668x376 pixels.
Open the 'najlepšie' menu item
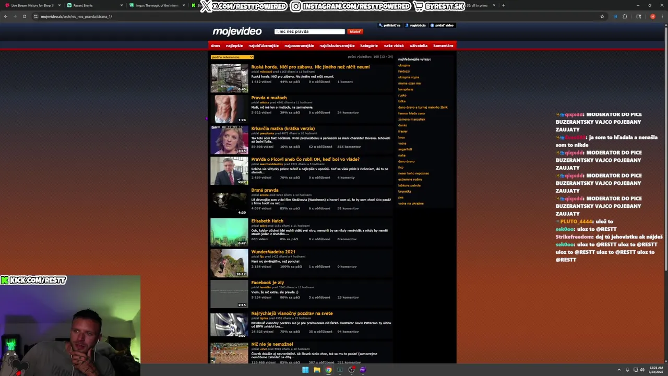point(234,45)
